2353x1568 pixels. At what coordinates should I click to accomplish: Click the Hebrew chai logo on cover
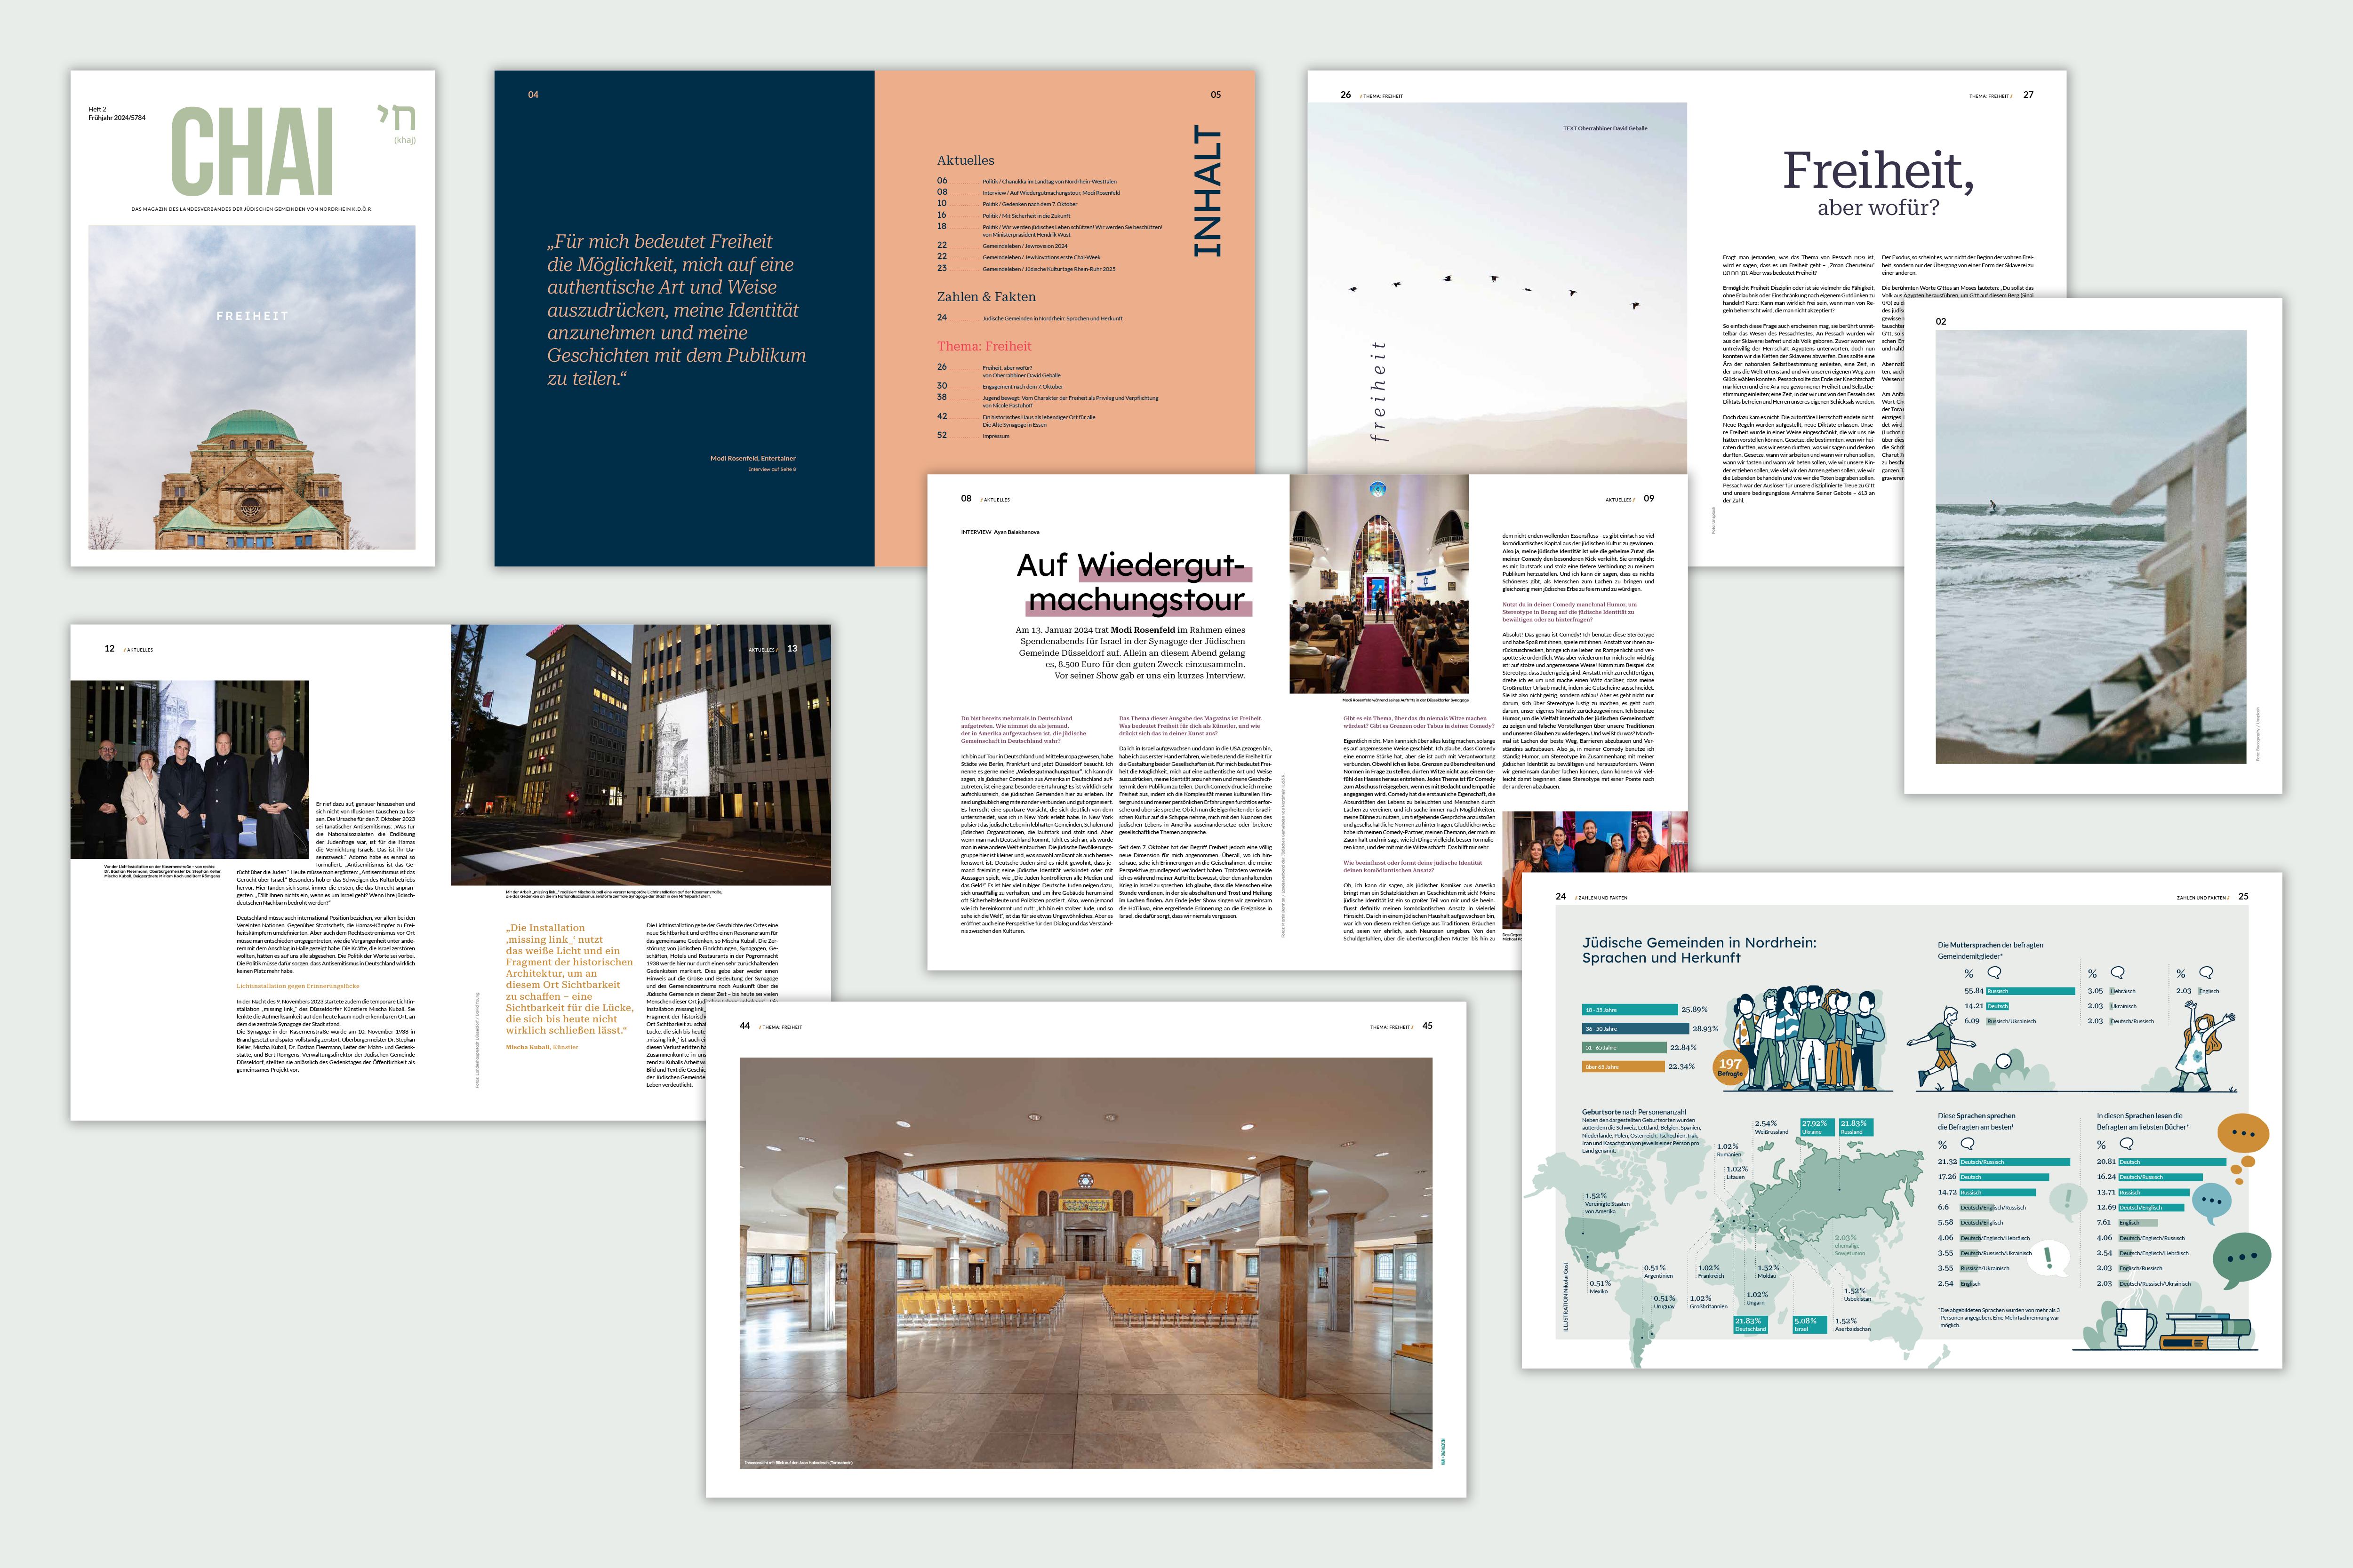(396, 119)
